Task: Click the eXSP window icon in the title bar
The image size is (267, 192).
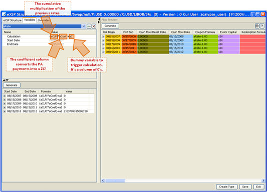Action: click(4, 14)
